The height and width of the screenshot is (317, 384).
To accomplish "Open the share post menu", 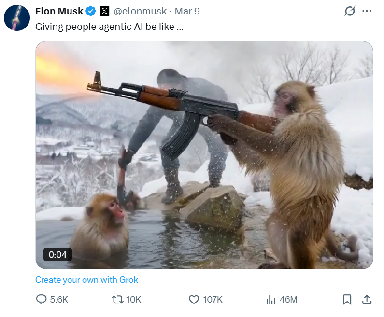I will point(367,300).
